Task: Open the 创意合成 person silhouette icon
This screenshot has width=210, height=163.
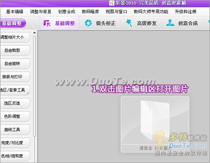Action: (170, 23)
